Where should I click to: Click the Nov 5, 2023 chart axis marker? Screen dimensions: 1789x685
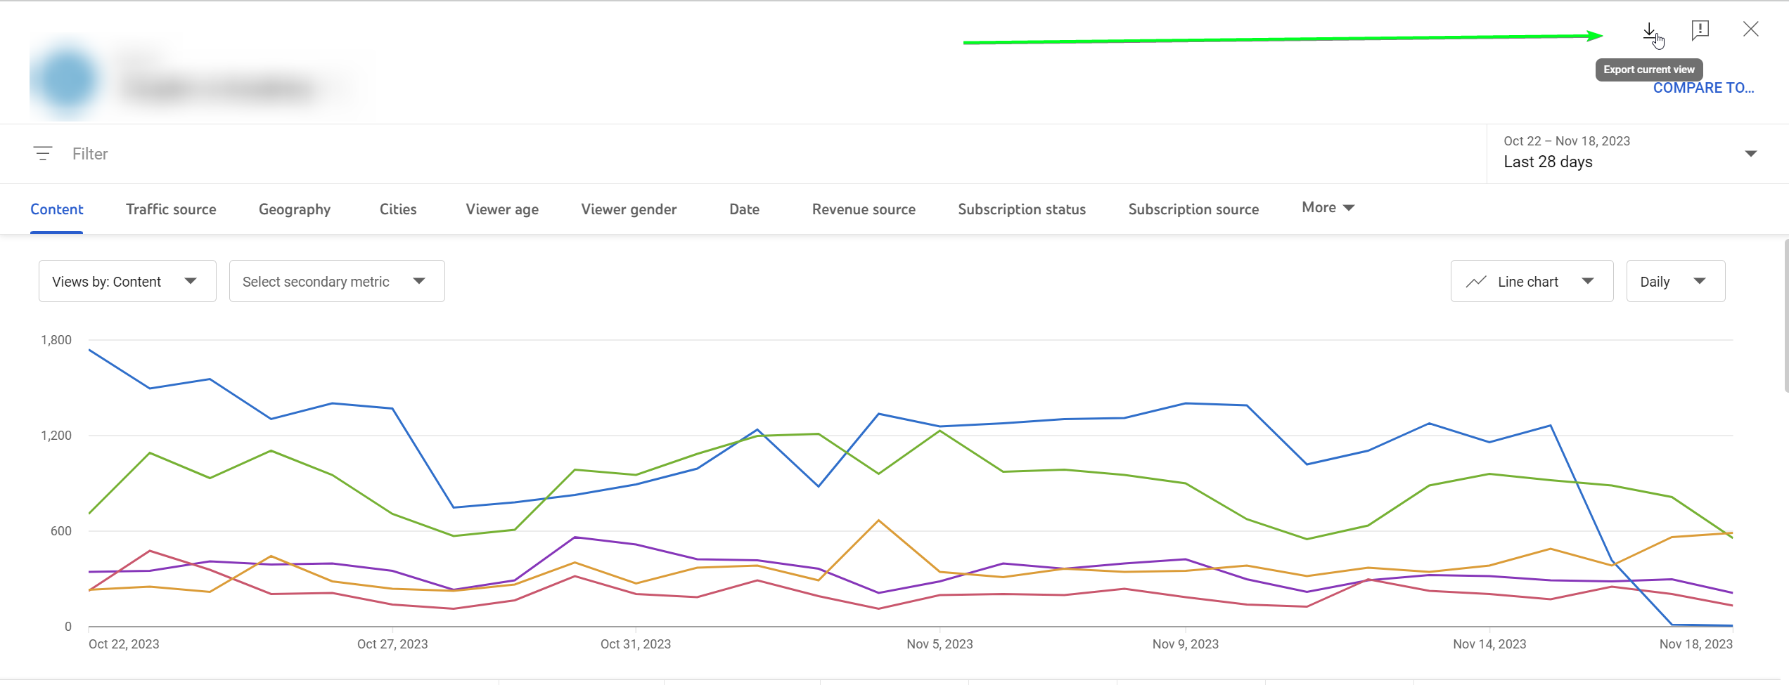coord(940,644)
